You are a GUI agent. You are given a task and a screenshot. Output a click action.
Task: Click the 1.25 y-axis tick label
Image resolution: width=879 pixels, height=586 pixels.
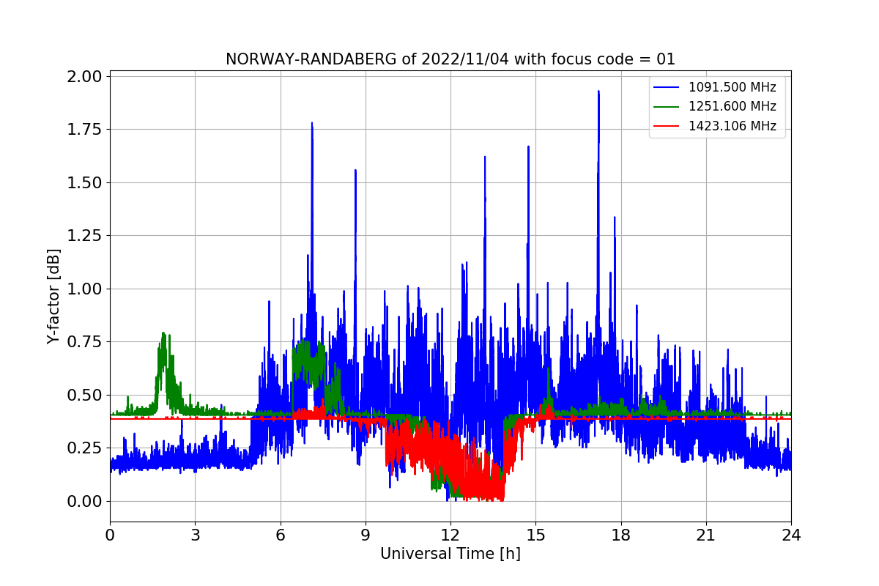coord(86,236)
